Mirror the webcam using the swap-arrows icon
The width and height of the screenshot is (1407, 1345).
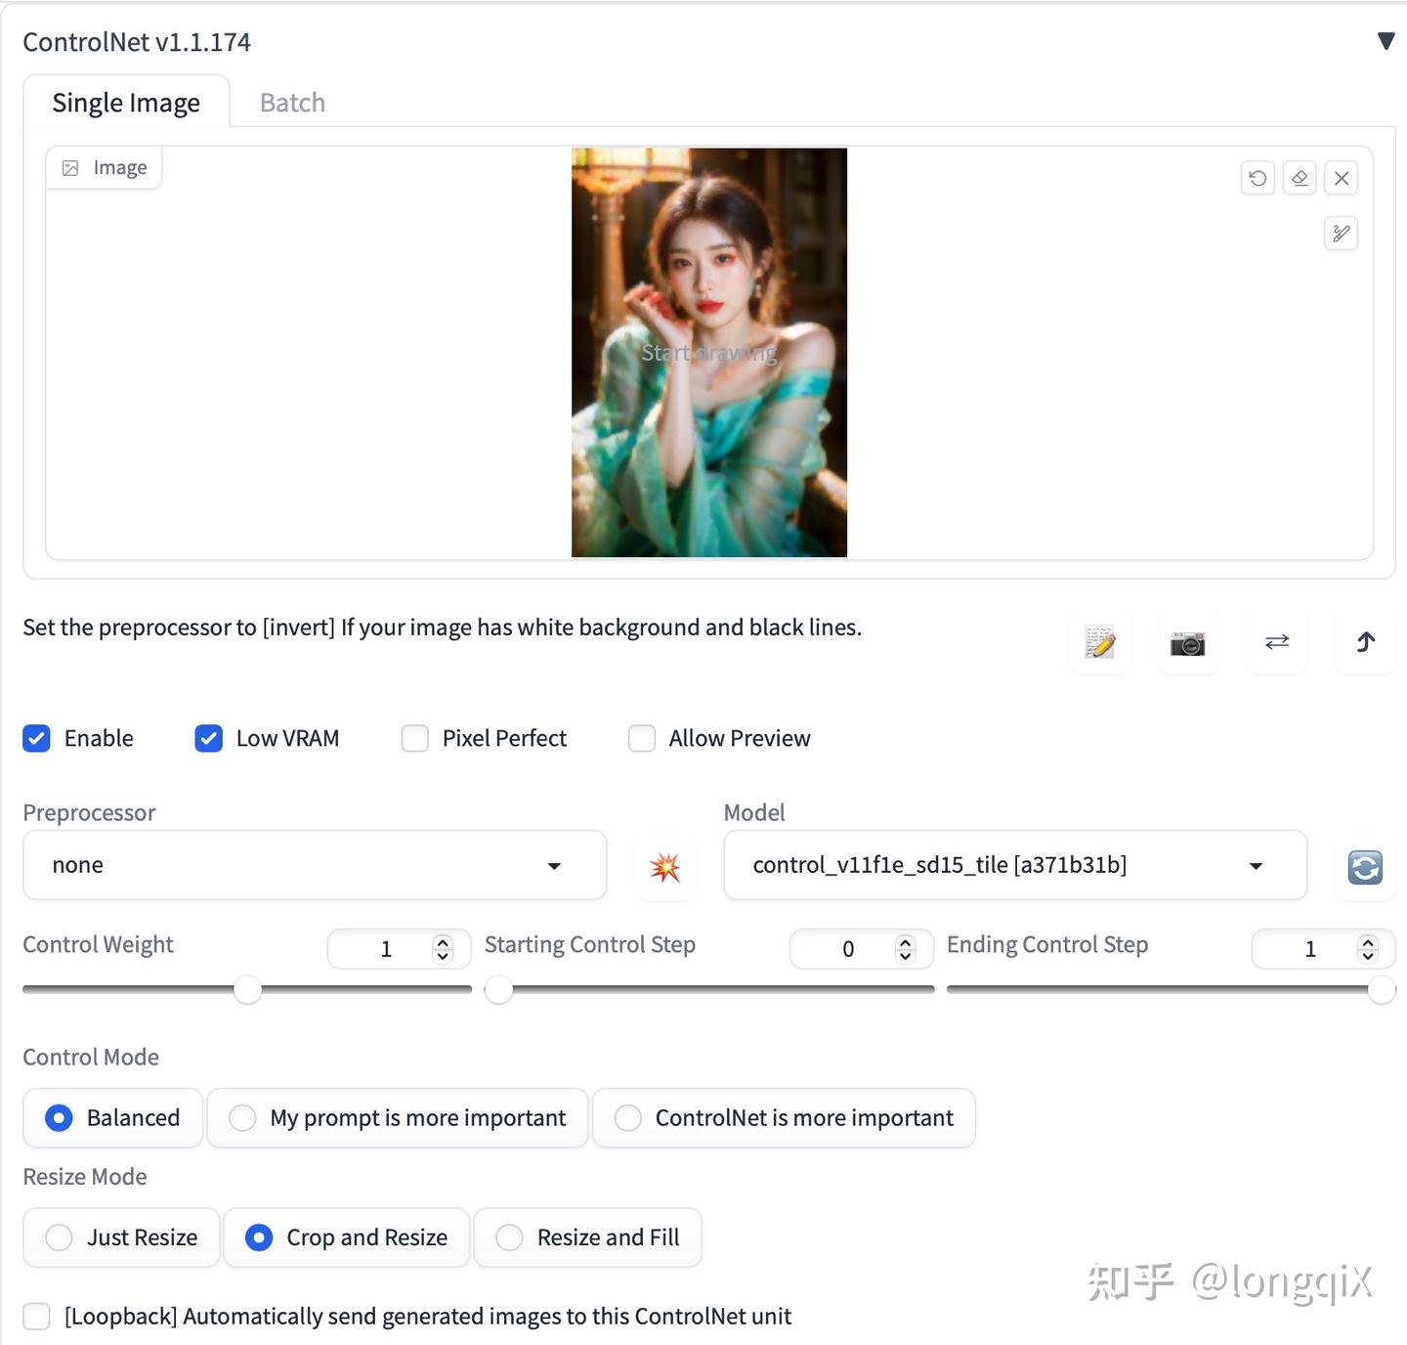tap(1277, 642)
